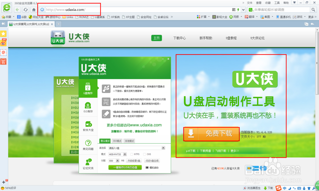This screenshot has height=191, width=319.
Task: Open the 谷歌 bookmark
Action: coord(22,17)
